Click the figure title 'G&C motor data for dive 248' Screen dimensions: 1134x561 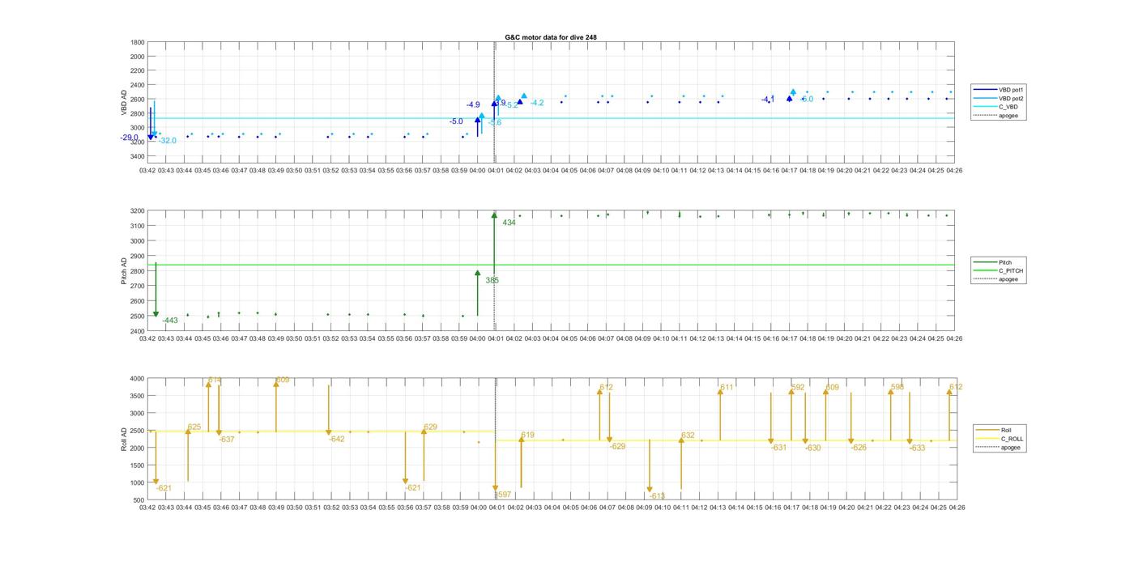[551, 37]
